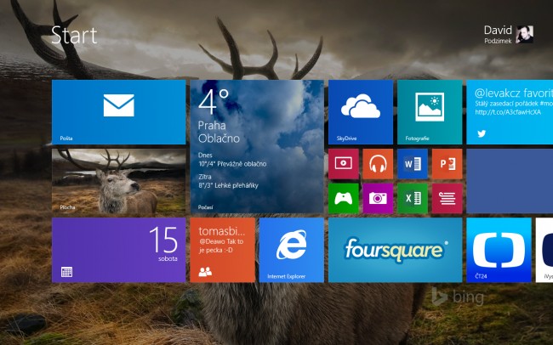Image resolution: width=553 pixels, height=345 pixels.
Task: Open the Twitter tile showing @levakcz tweet
Action: pyautogui.click(x=510, y=112)
